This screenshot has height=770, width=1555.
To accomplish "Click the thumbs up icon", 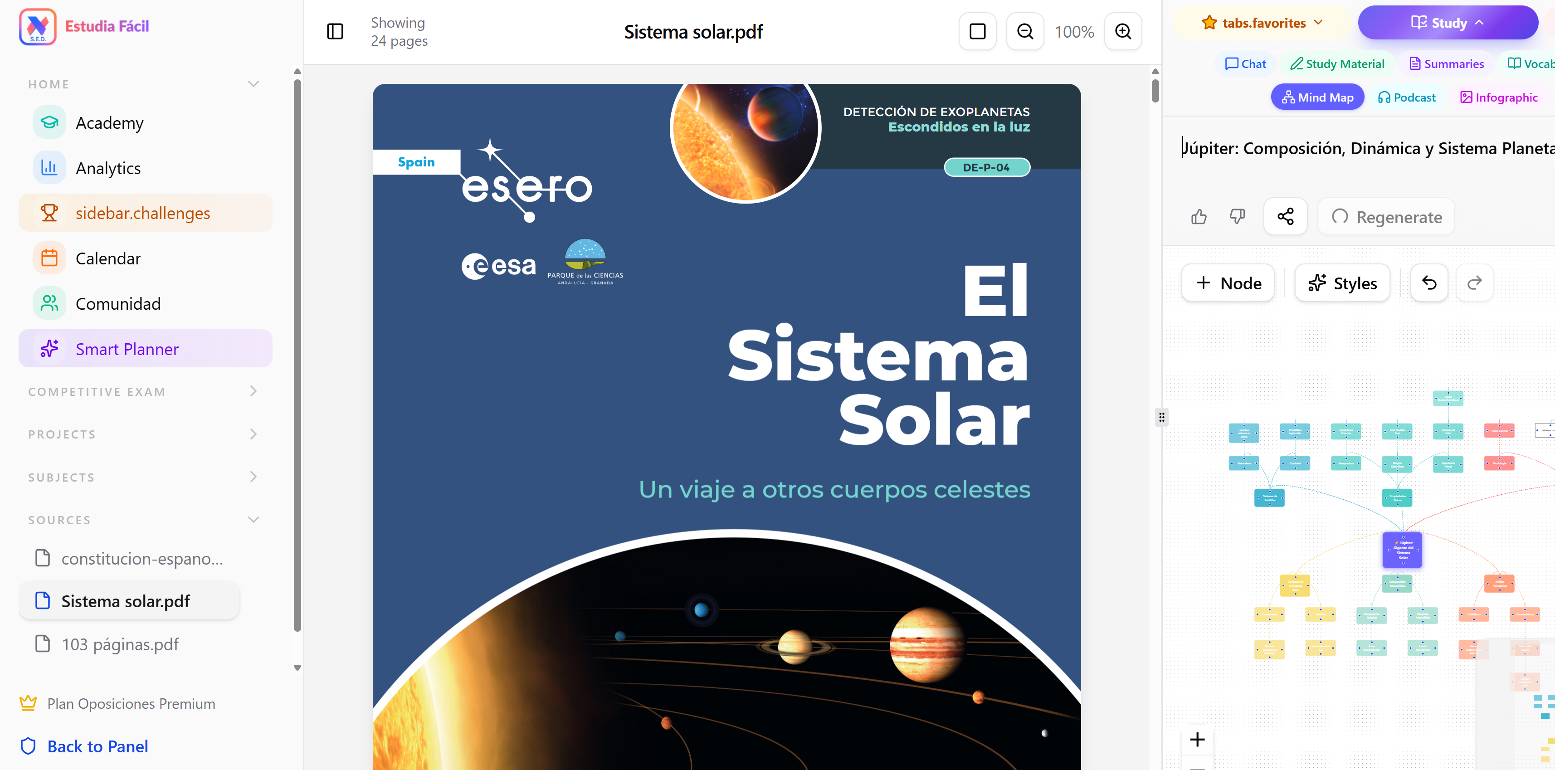I will click(x=1199, y=217).
